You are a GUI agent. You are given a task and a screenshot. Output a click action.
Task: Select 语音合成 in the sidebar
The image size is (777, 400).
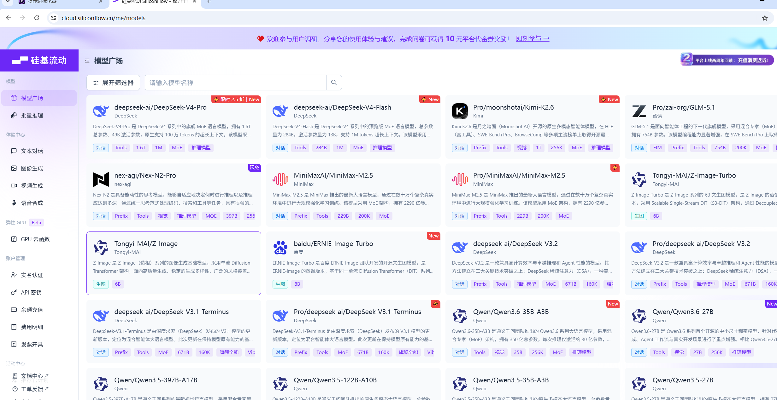pyautogui.click(x=39, y=203)
